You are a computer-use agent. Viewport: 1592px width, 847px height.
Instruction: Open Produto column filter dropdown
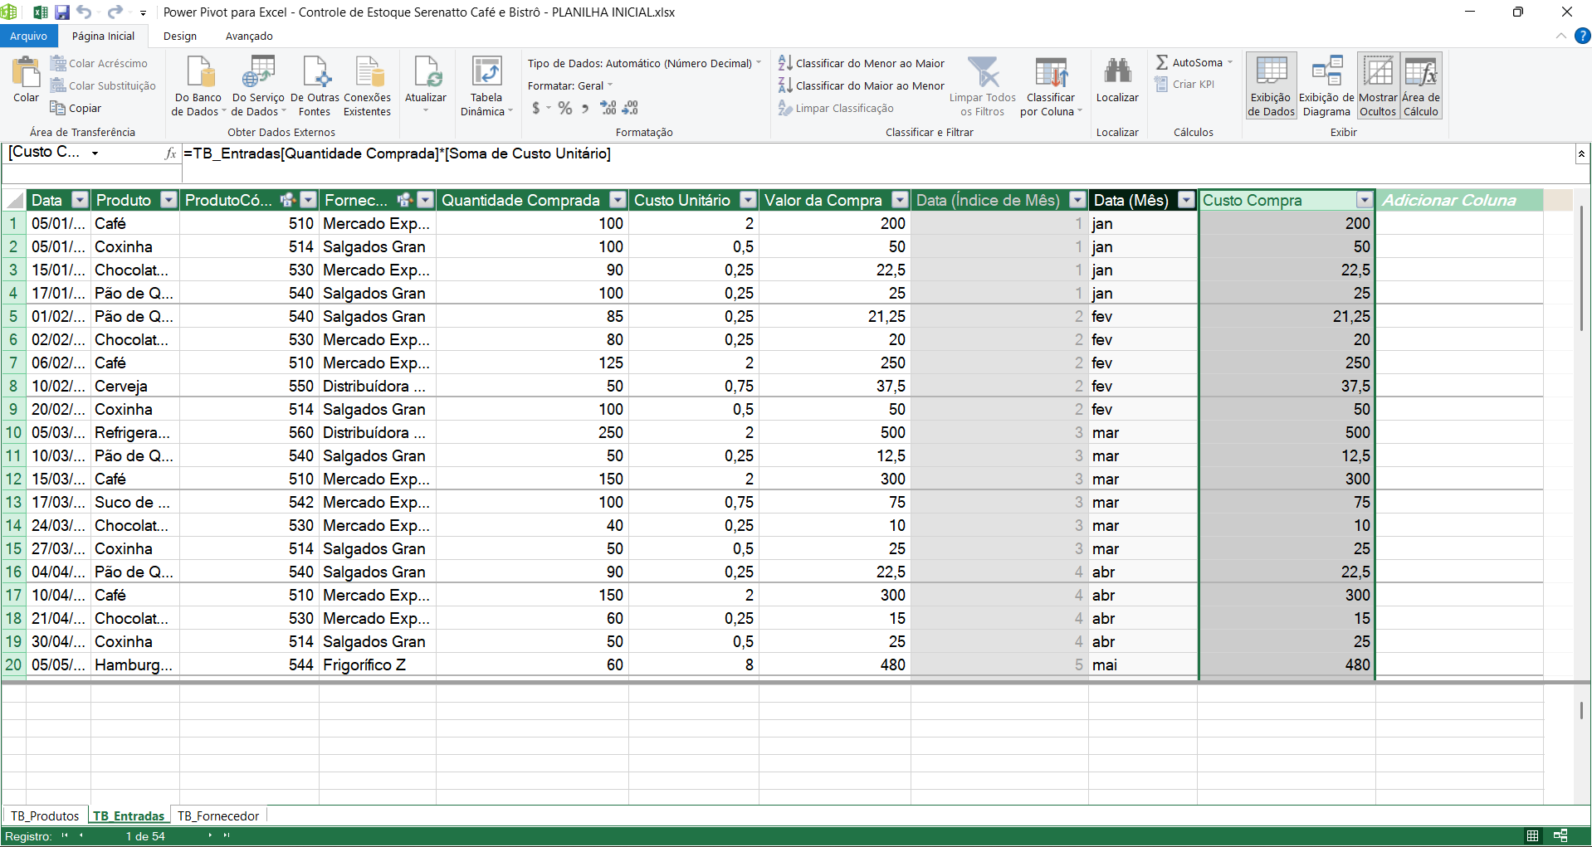[168, 199]
